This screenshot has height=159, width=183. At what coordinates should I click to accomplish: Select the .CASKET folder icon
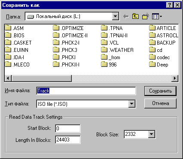pyautogui.click(x=8, y=42)
